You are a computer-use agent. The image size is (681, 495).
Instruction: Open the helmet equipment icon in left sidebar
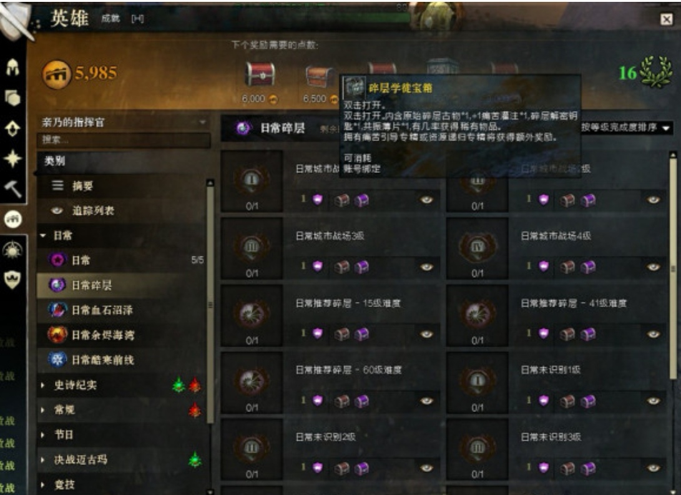[12, 67]
